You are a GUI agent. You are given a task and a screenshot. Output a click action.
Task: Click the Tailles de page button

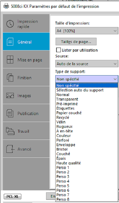[x=76, y=42]
